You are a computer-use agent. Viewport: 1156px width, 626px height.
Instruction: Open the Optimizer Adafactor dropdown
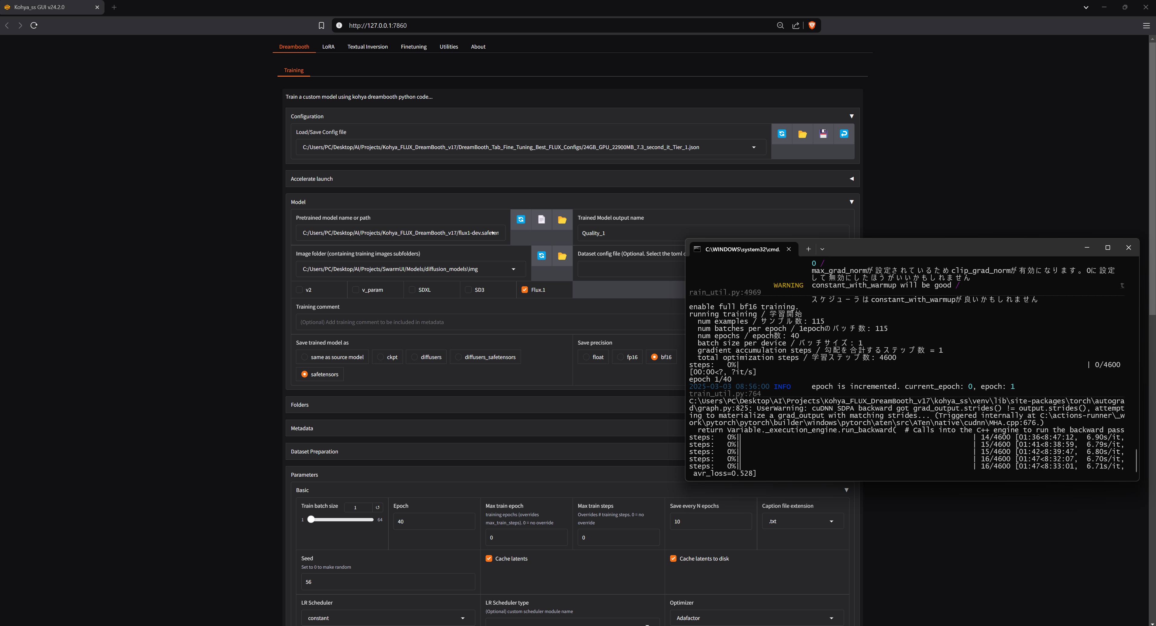[756, 618]
